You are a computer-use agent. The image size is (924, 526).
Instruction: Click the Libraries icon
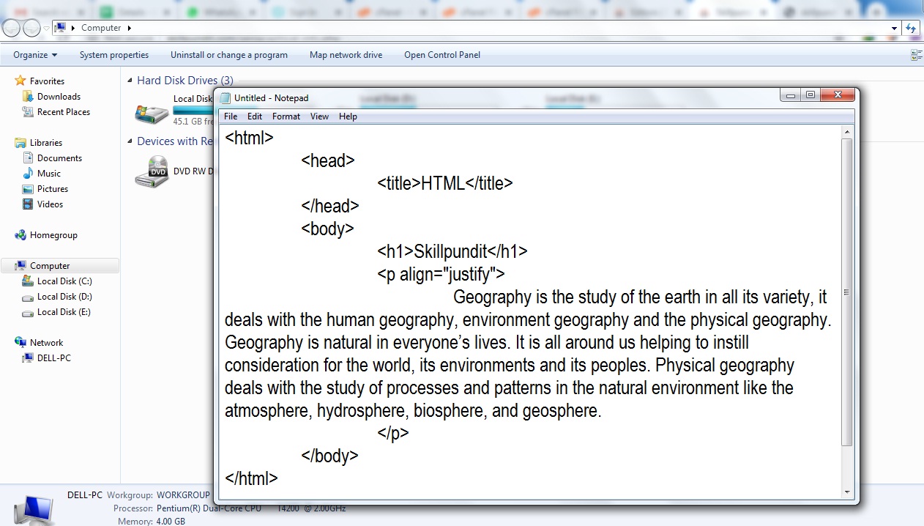click(21, 142)
